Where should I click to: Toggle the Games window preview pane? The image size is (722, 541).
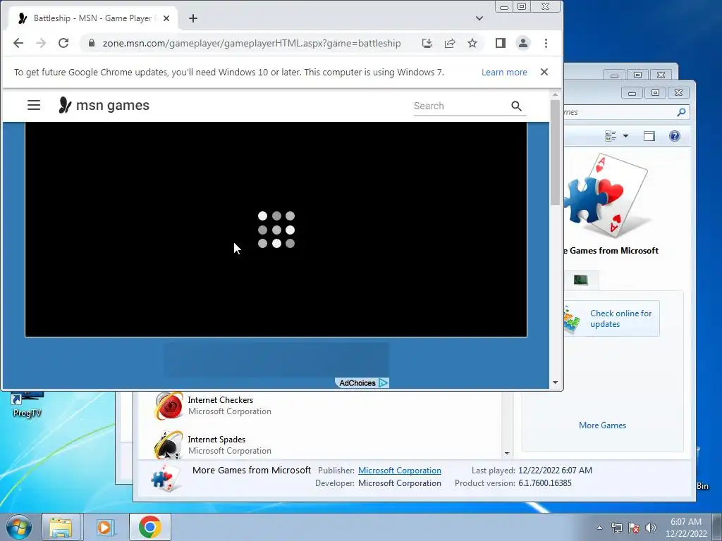pyautogui.click(x=649, y=136)
